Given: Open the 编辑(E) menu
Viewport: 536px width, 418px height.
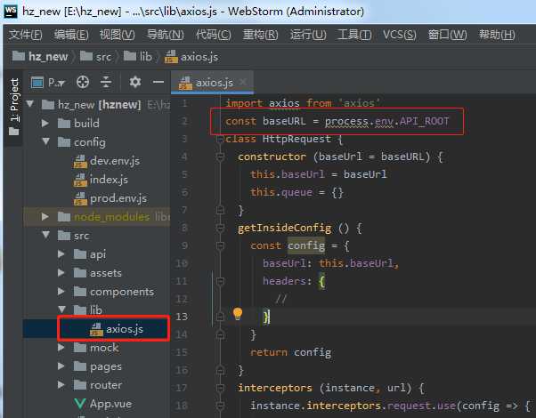Looking at the screenshot, I should (x=71, y=35).
